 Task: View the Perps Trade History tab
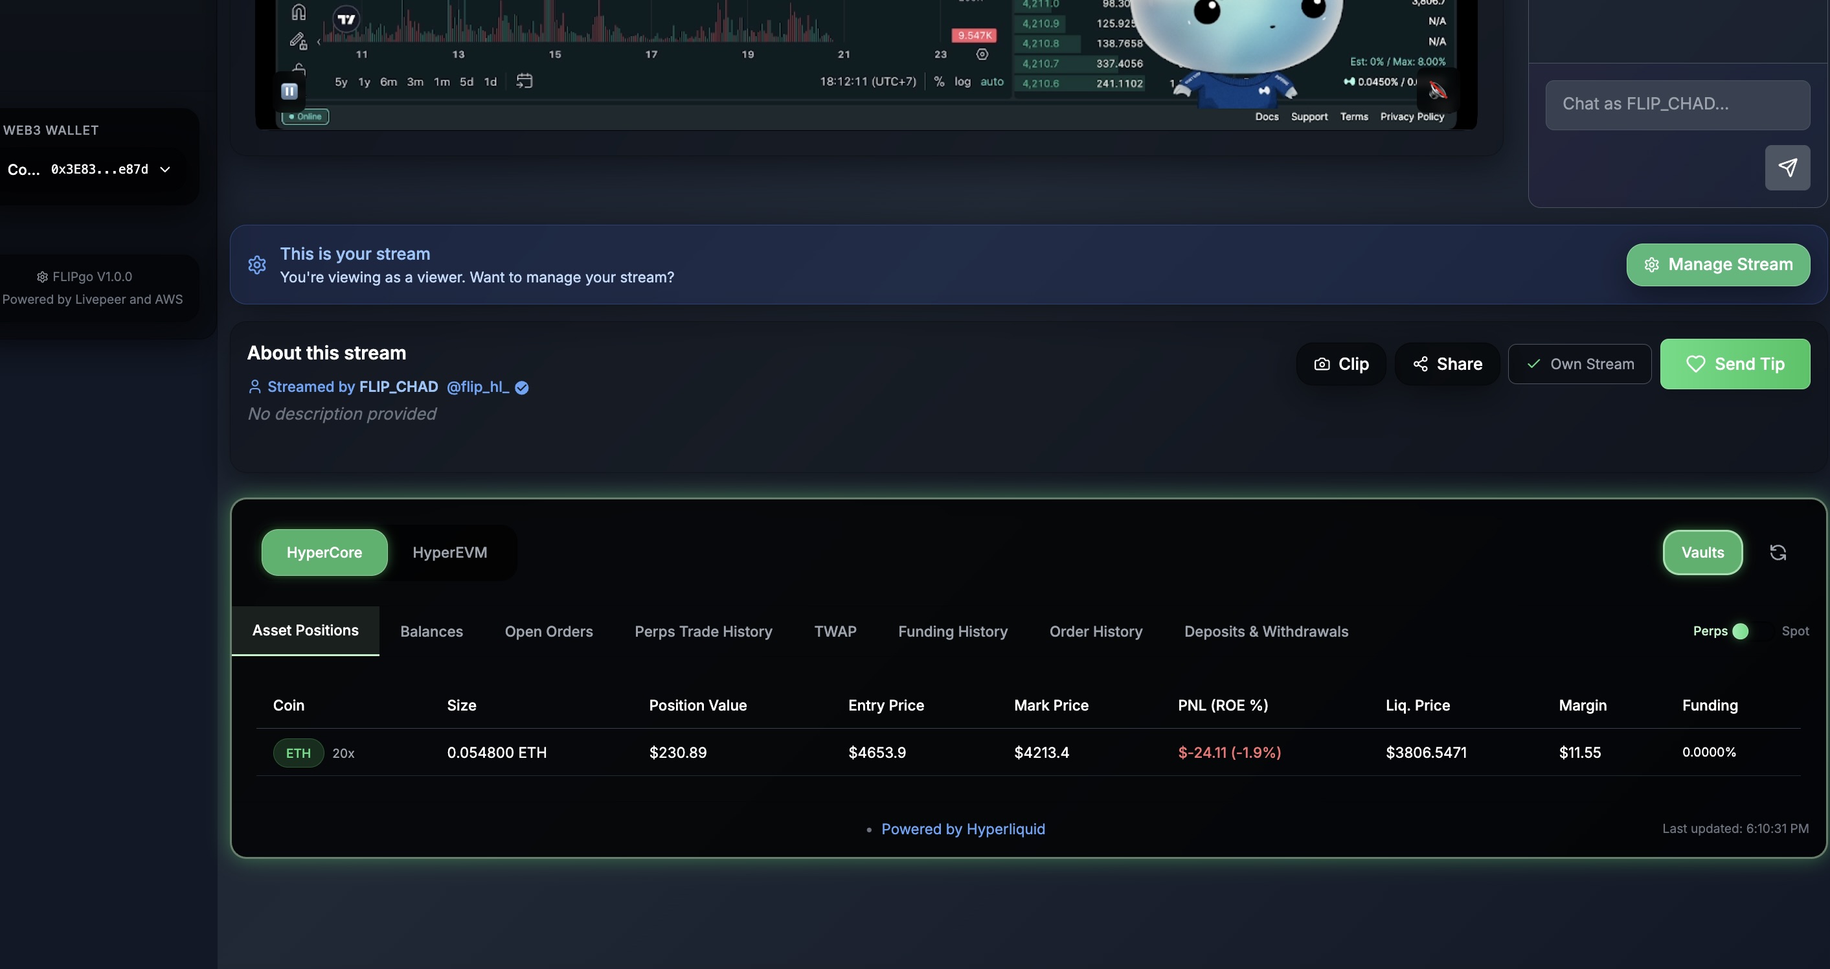click(703, 631)
